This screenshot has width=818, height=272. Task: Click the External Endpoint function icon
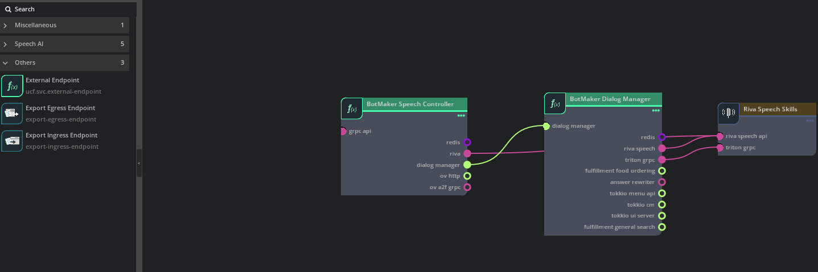(12, 86)
